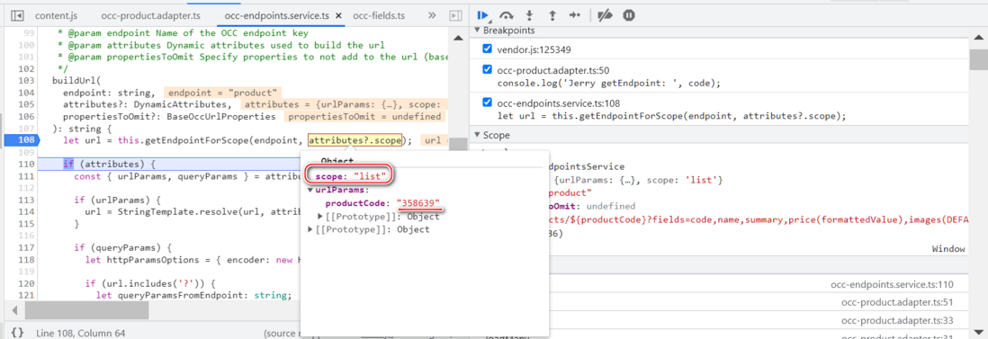The width and height of the screenshot is (988, 339).
Task: Click the console.log breakpoint code line
Action: pyautogui.click(x=608, y=83)
